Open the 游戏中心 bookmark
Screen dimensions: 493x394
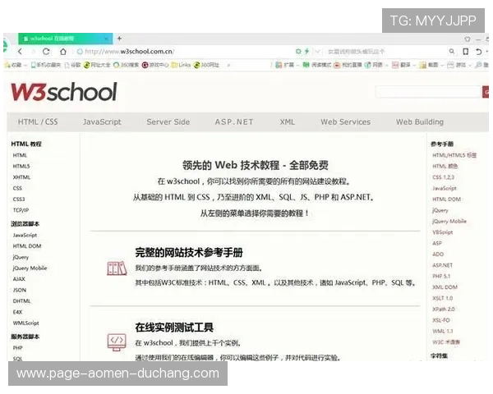click(x=155, y=65)
